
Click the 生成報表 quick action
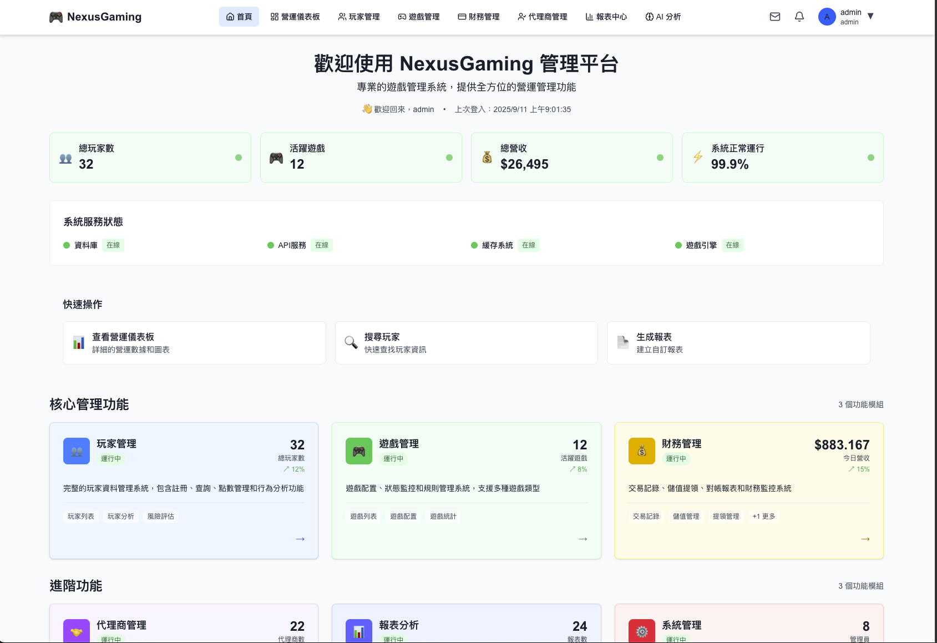click(738, 342)
